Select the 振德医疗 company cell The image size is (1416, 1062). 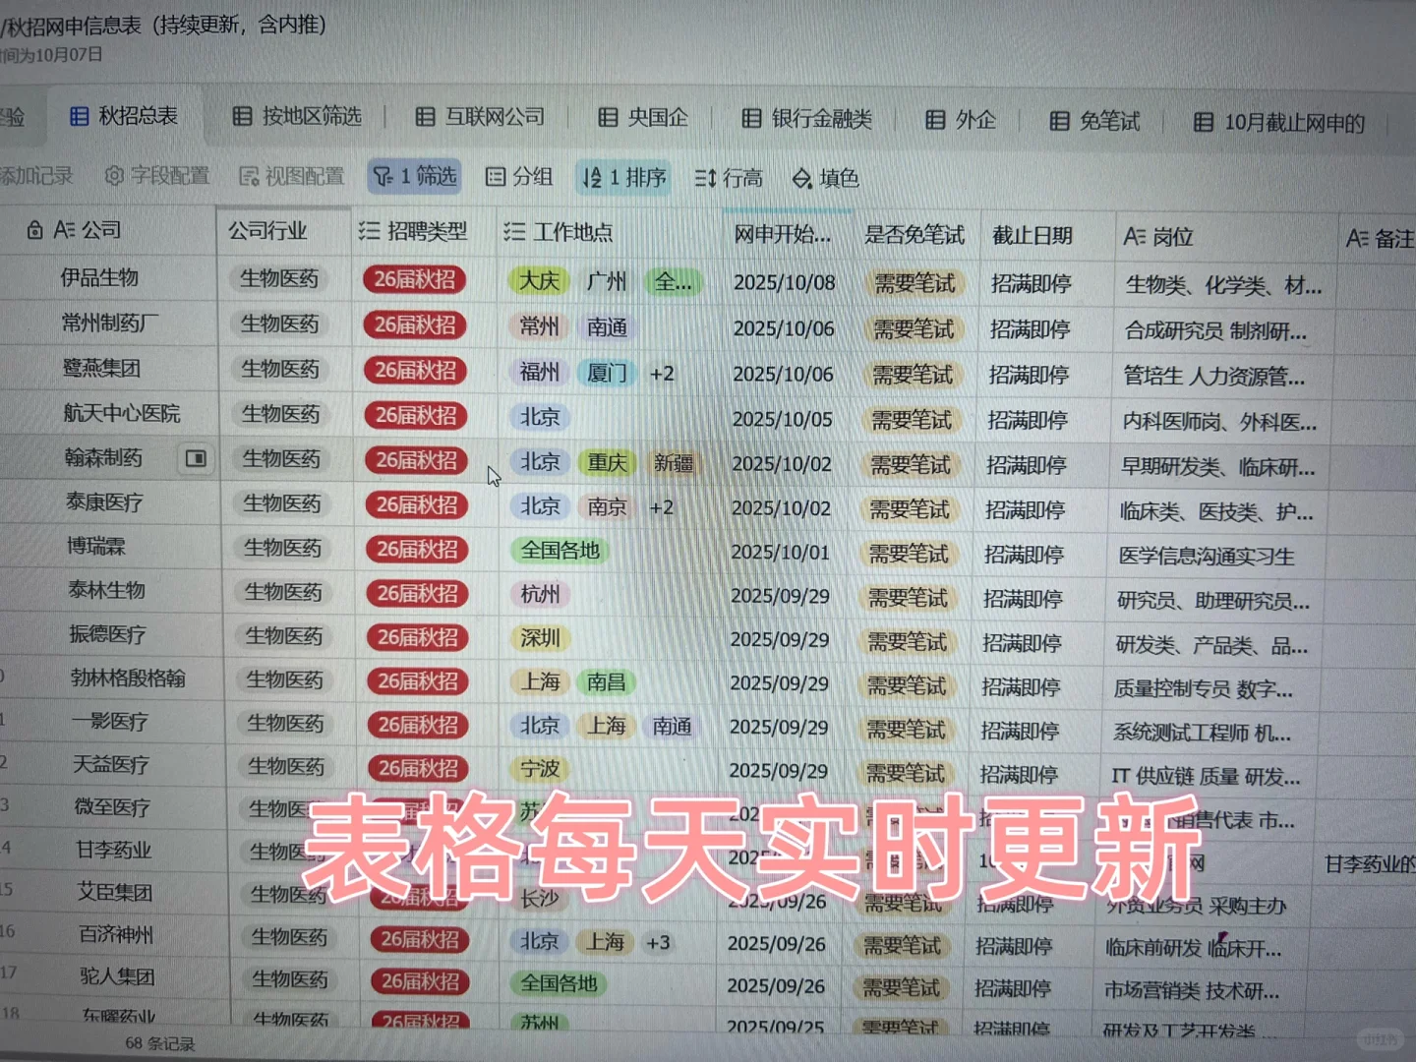pos(108,634)
